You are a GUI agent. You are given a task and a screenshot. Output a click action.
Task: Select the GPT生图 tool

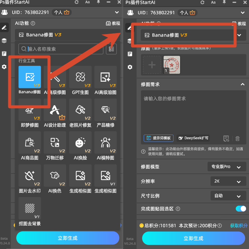[80, 77]
